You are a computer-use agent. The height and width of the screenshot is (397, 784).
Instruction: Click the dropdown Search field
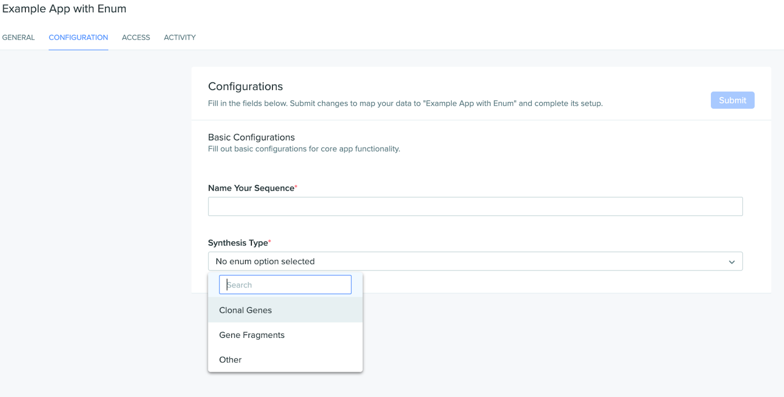pyautogui.click(x=285, y=285)
